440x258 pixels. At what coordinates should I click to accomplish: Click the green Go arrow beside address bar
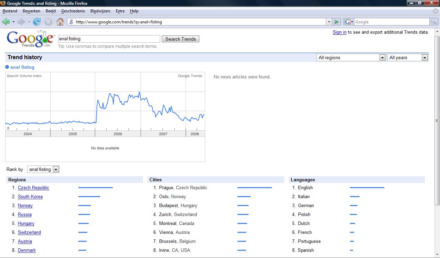click(337, 22)
